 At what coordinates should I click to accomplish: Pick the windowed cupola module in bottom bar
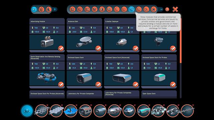tap(129, 111)
